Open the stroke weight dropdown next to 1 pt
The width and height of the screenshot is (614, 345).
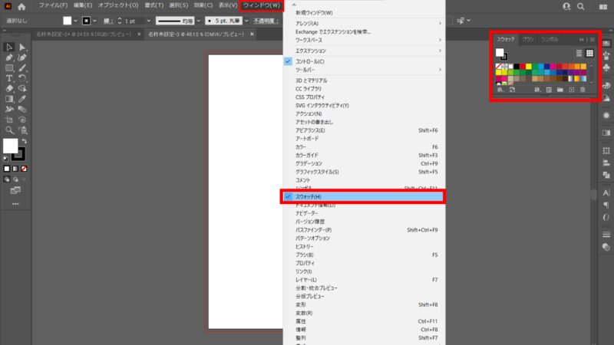[146, 20]
